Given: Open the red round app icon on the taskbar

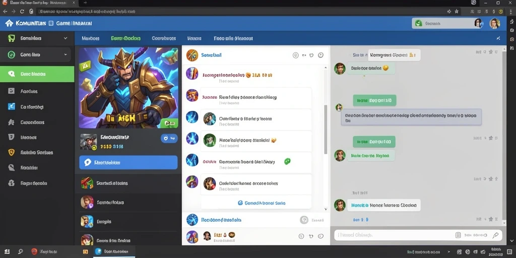Looking at the screenshot, I should coord(34,252).
